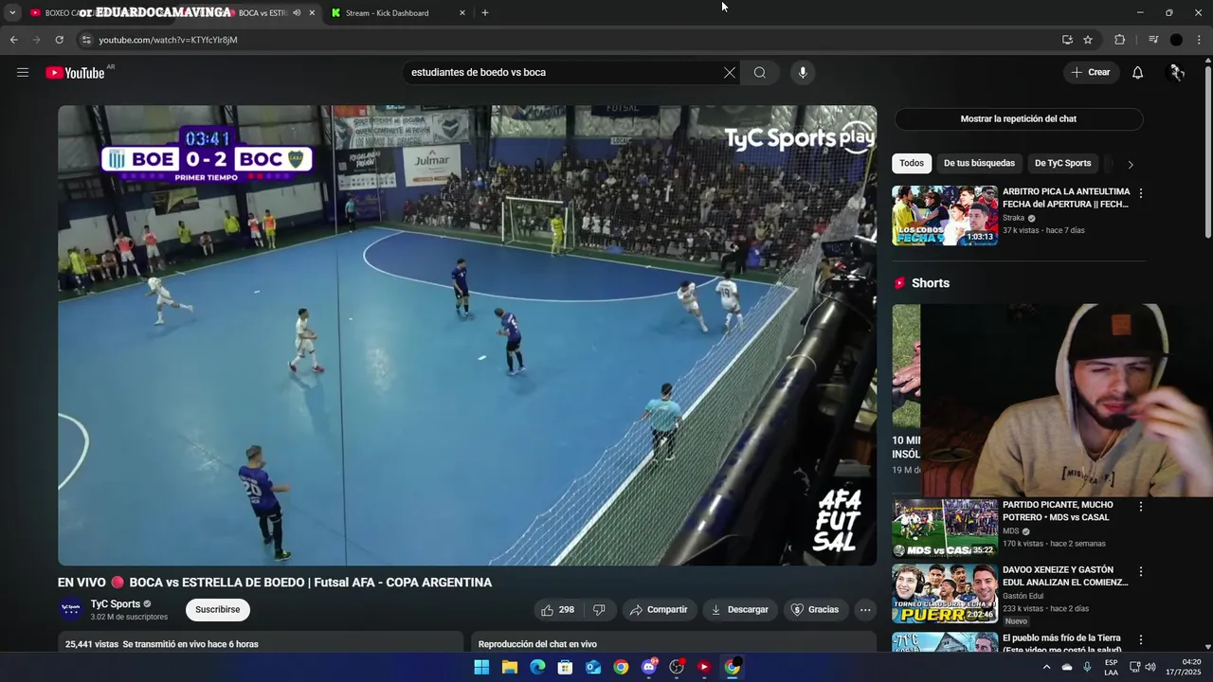1213x682 pixels.
Task: Open Microsoft Edge from taskbar
Action: [537, 667]
